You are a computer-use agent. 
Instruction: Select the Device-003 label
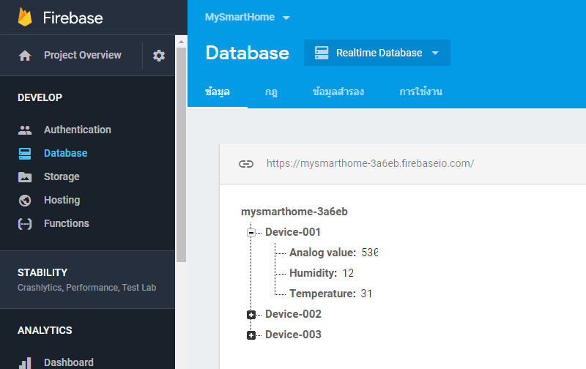tap(293, 335)
